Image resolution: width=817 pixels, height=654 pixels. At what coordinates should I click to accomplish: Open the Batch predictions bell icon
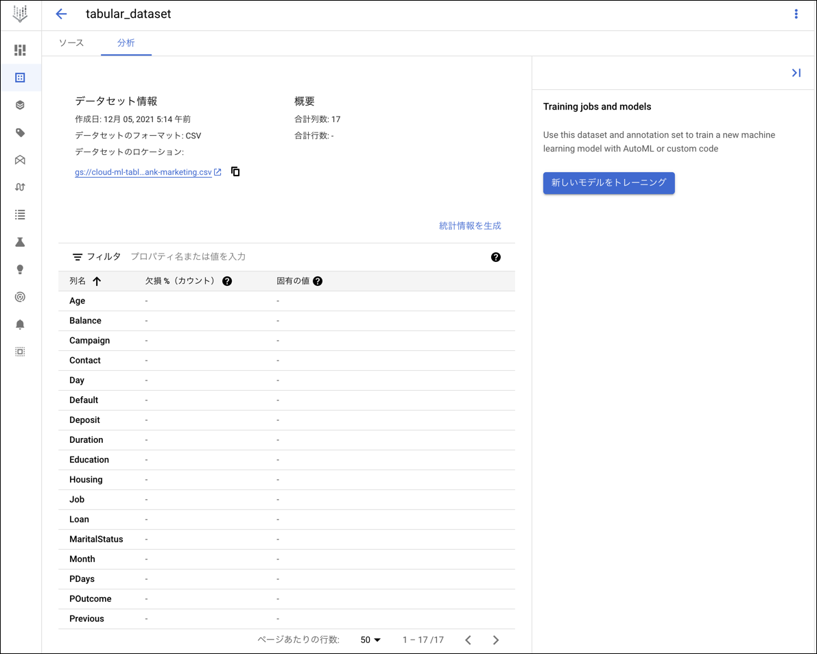(20, 324)
